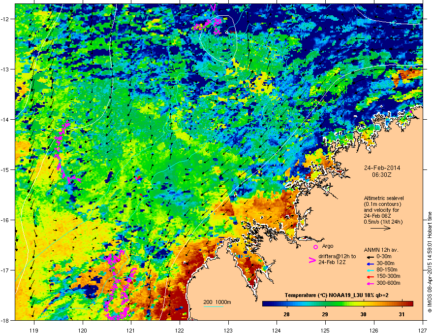Click the '30-80m' depth label
The height and width of the screenshot is (335, 433).
pos(385,263)
